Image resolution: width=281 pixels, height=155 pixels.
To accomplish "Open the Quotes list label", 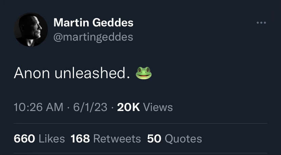I will coord(183,138).
